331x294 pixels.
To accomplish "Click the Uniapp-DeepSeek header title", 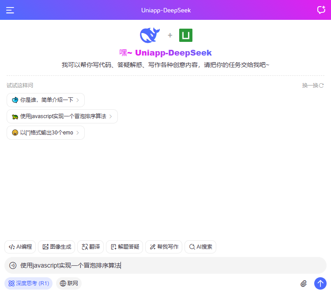I will pos(166,10).
